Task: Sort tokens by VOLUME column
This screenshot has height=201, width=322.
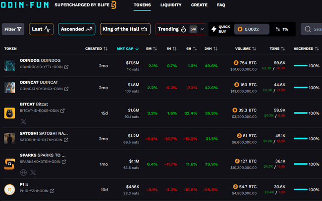Action: 246,49
